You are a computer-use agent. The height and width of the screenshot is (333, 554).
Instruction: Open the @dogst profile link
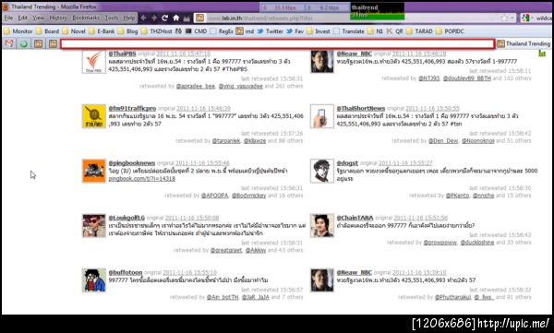(347, 163)
